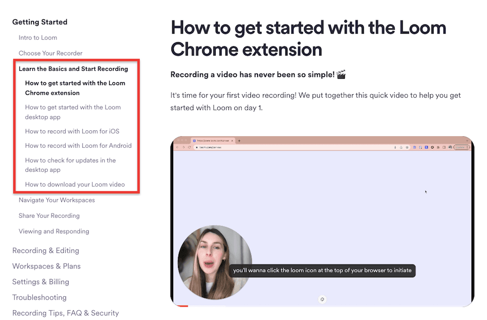487x320 pixels.
Task: Expand the Workspaces & Plans section
Action: [x=46, y=266]
